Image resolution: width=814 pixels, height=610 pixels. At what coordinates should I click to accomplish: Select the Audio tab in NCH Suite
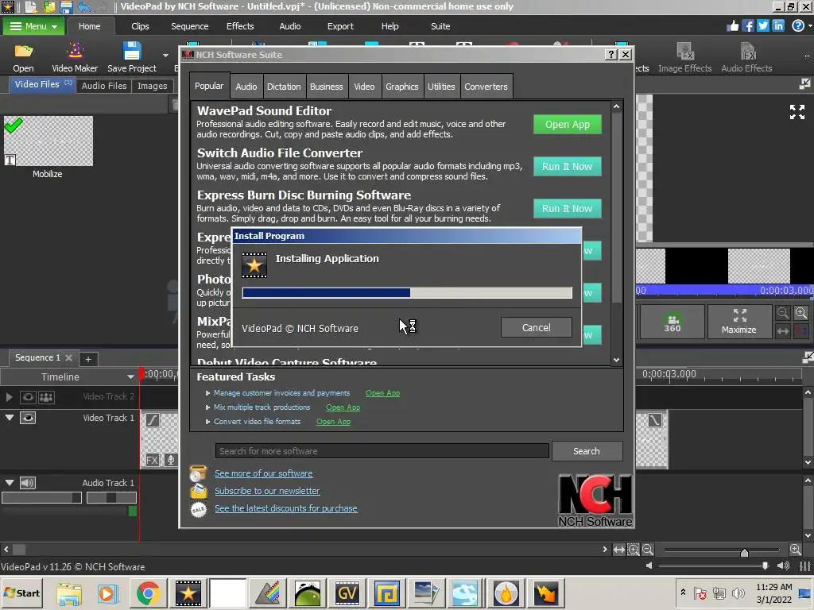point(246,87)
